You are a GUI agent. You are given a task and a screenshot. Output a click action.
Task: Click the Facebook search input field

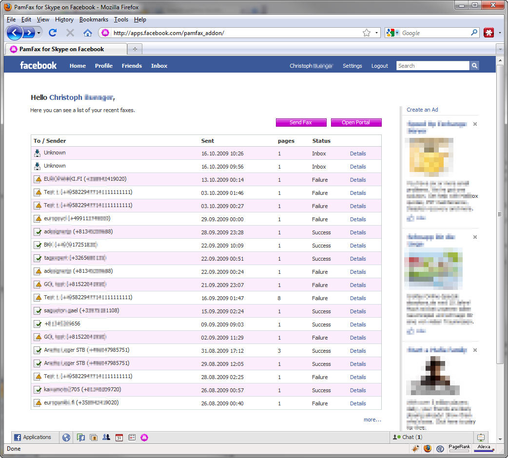coord(432,66)
